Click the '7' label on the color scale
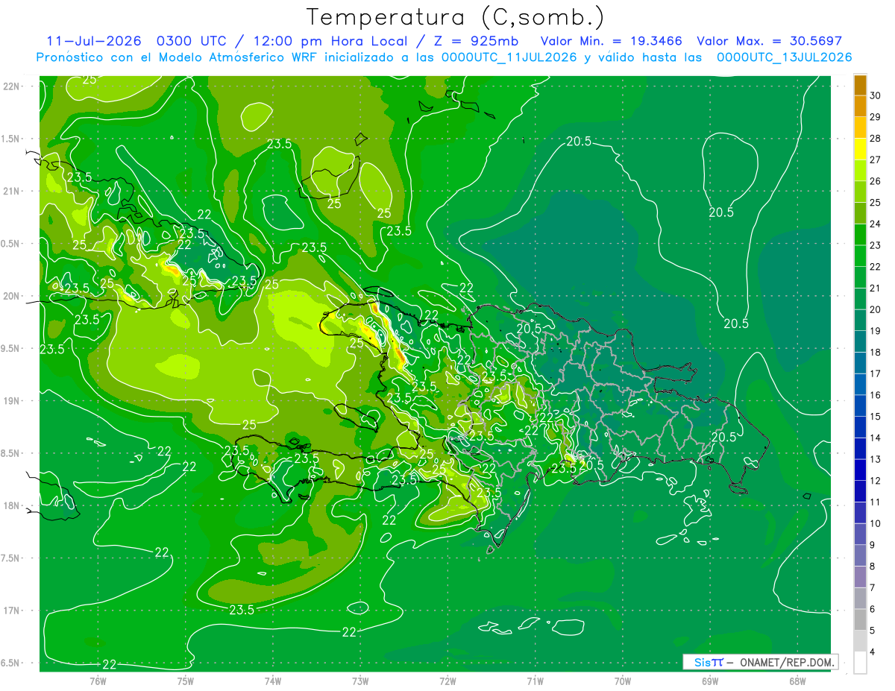Image resolution: width=895 pixels, height=691 pixels. (873, 588)
